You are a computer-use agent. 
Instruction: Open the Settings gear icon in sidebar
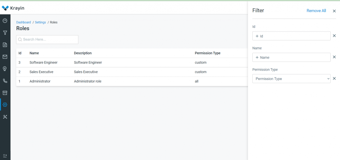5,105
